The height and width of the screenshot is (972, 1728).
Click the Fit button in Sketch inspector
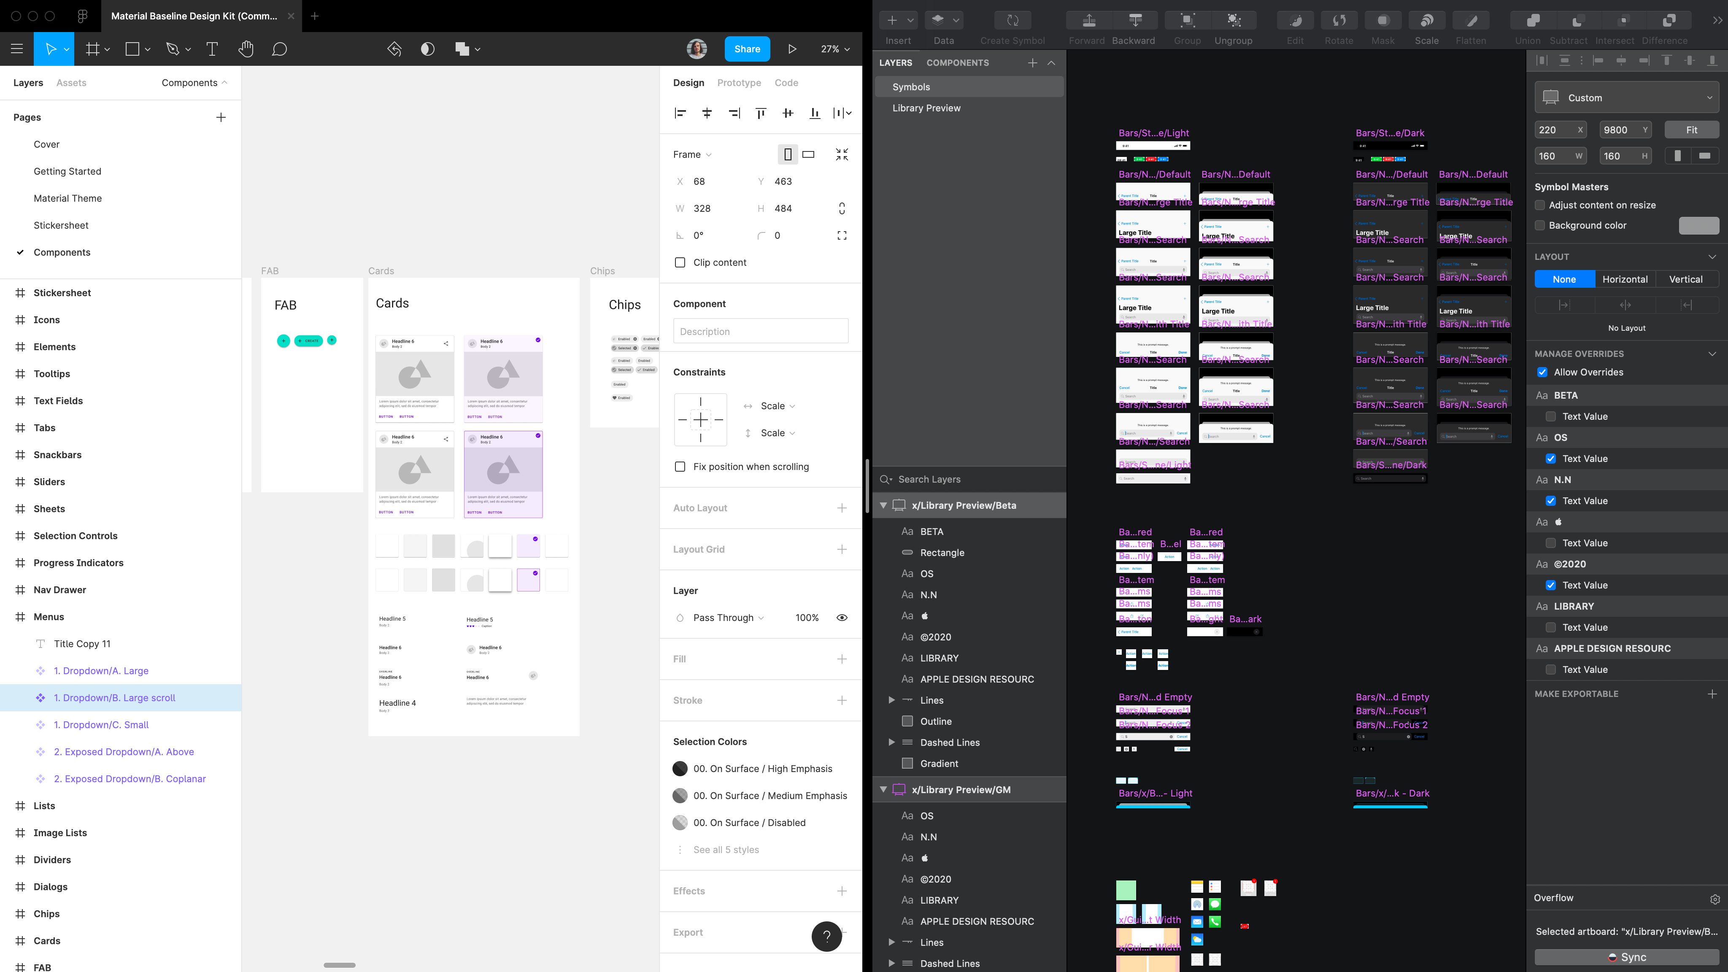(1692, 130)
